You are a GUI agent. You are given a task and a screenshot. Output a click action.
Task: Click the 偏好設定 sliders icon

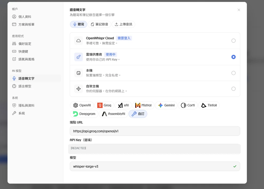click(x=14, y=44)
